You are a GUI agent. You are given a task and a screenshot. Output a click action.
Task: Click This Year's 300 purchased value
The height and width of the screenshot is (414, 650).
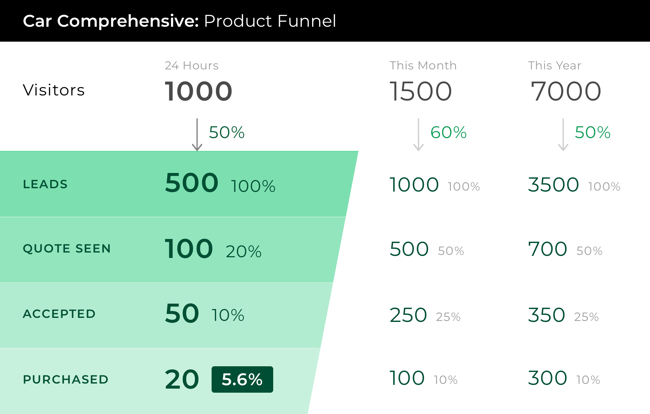coord(547,378)
